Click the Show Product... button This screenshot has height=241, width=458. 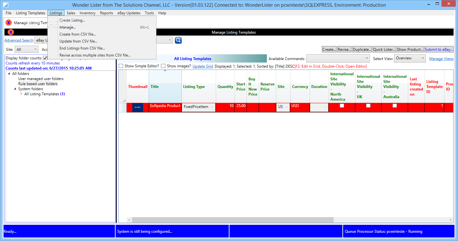(x=410, y=50)
